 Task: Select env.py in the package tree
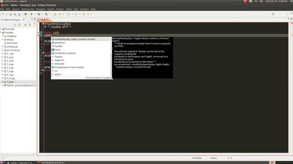tap(10, 40)
